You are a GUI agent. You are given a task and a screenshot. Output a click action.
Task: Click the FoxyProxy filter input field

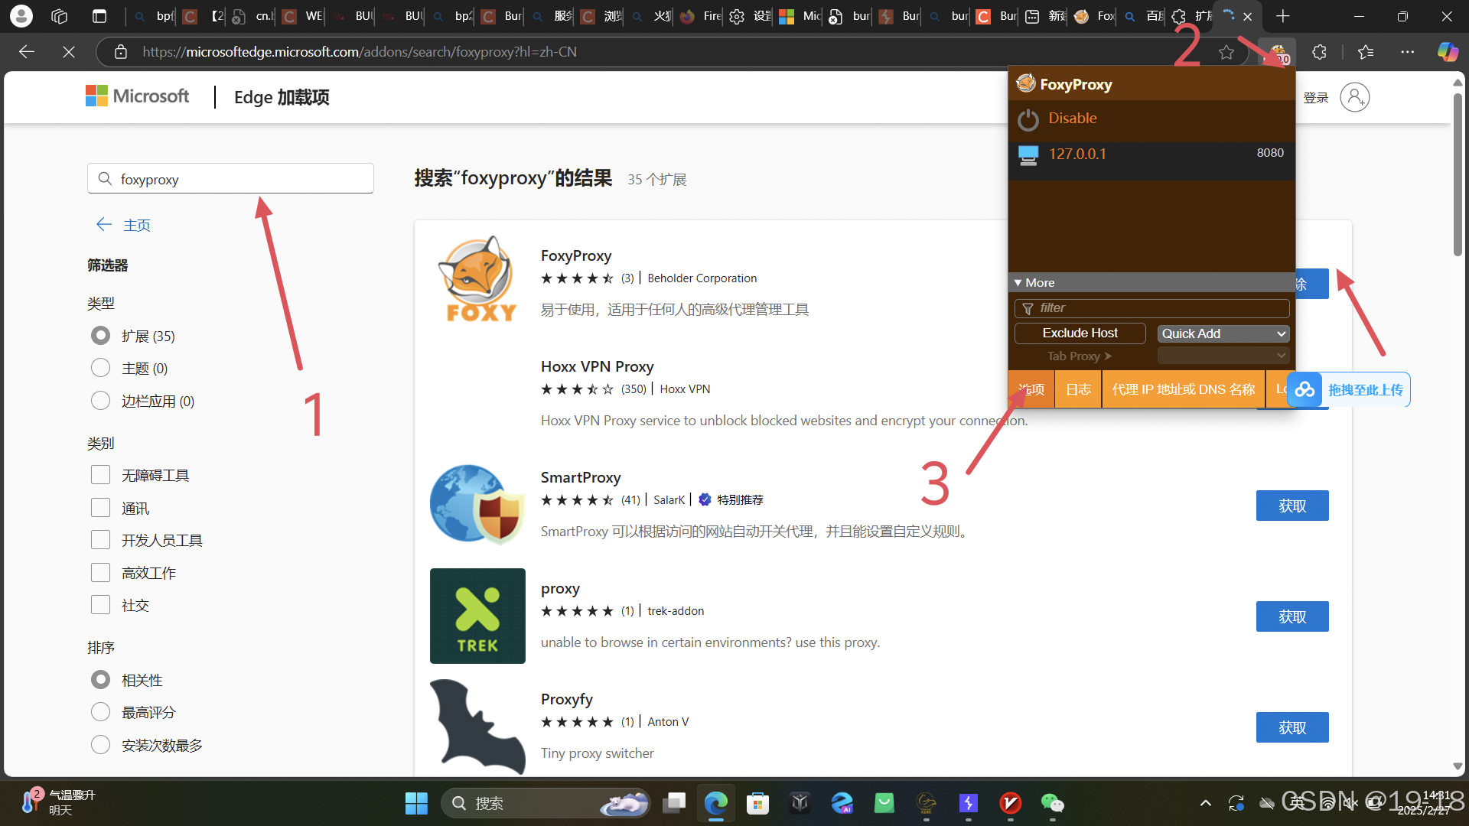(1159, 308)
